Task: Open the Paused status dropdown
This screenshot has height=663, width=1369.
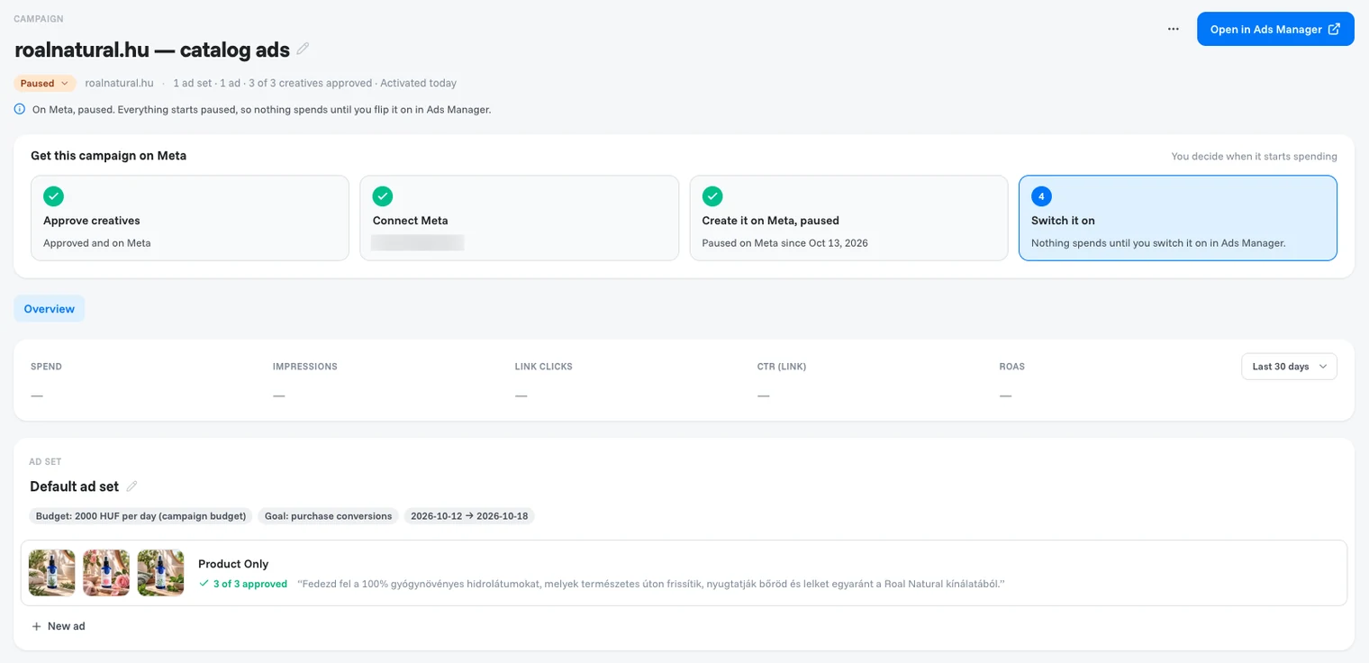Action: (x=44, y=83)
